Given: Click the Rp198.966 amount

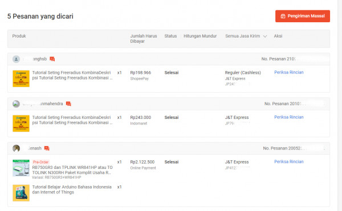Looking at the screenshot, I should [x=140, y=73].
